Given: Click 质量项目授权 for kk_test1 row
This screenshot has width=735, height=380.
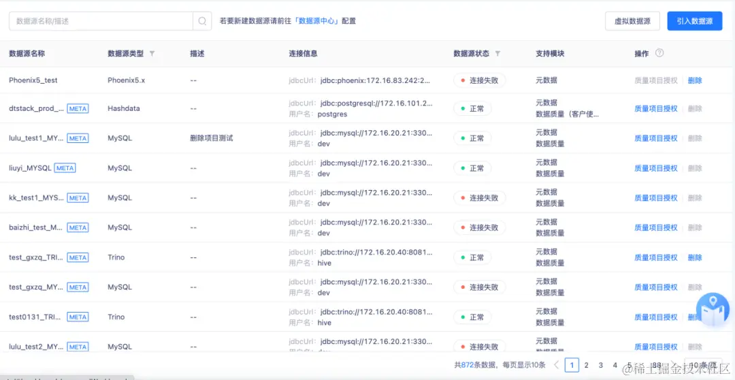Looking at the screenshot, I should (656, 198).
